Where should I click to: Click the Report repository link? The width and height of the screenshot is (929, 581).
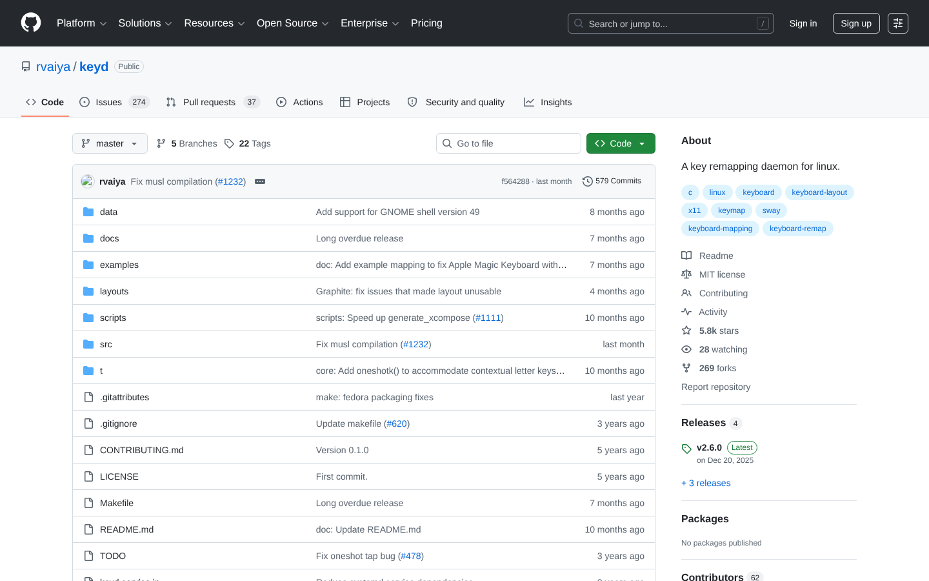[715, 387]
